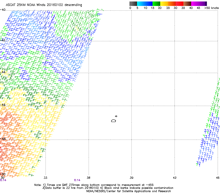This screenshot has width=220, height=193.
Task: Click the 42 longitude axis label
Action: [175, 178]
